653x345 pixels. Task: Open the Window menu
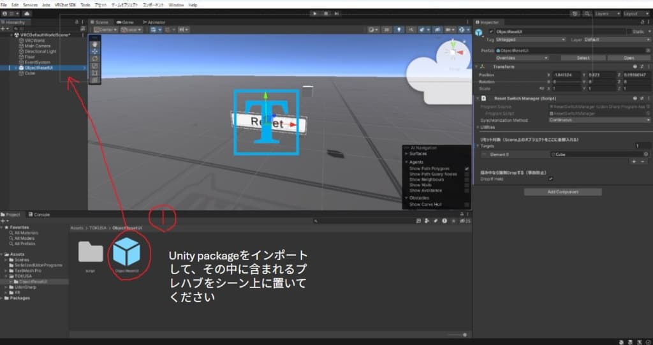click(176, 5)
